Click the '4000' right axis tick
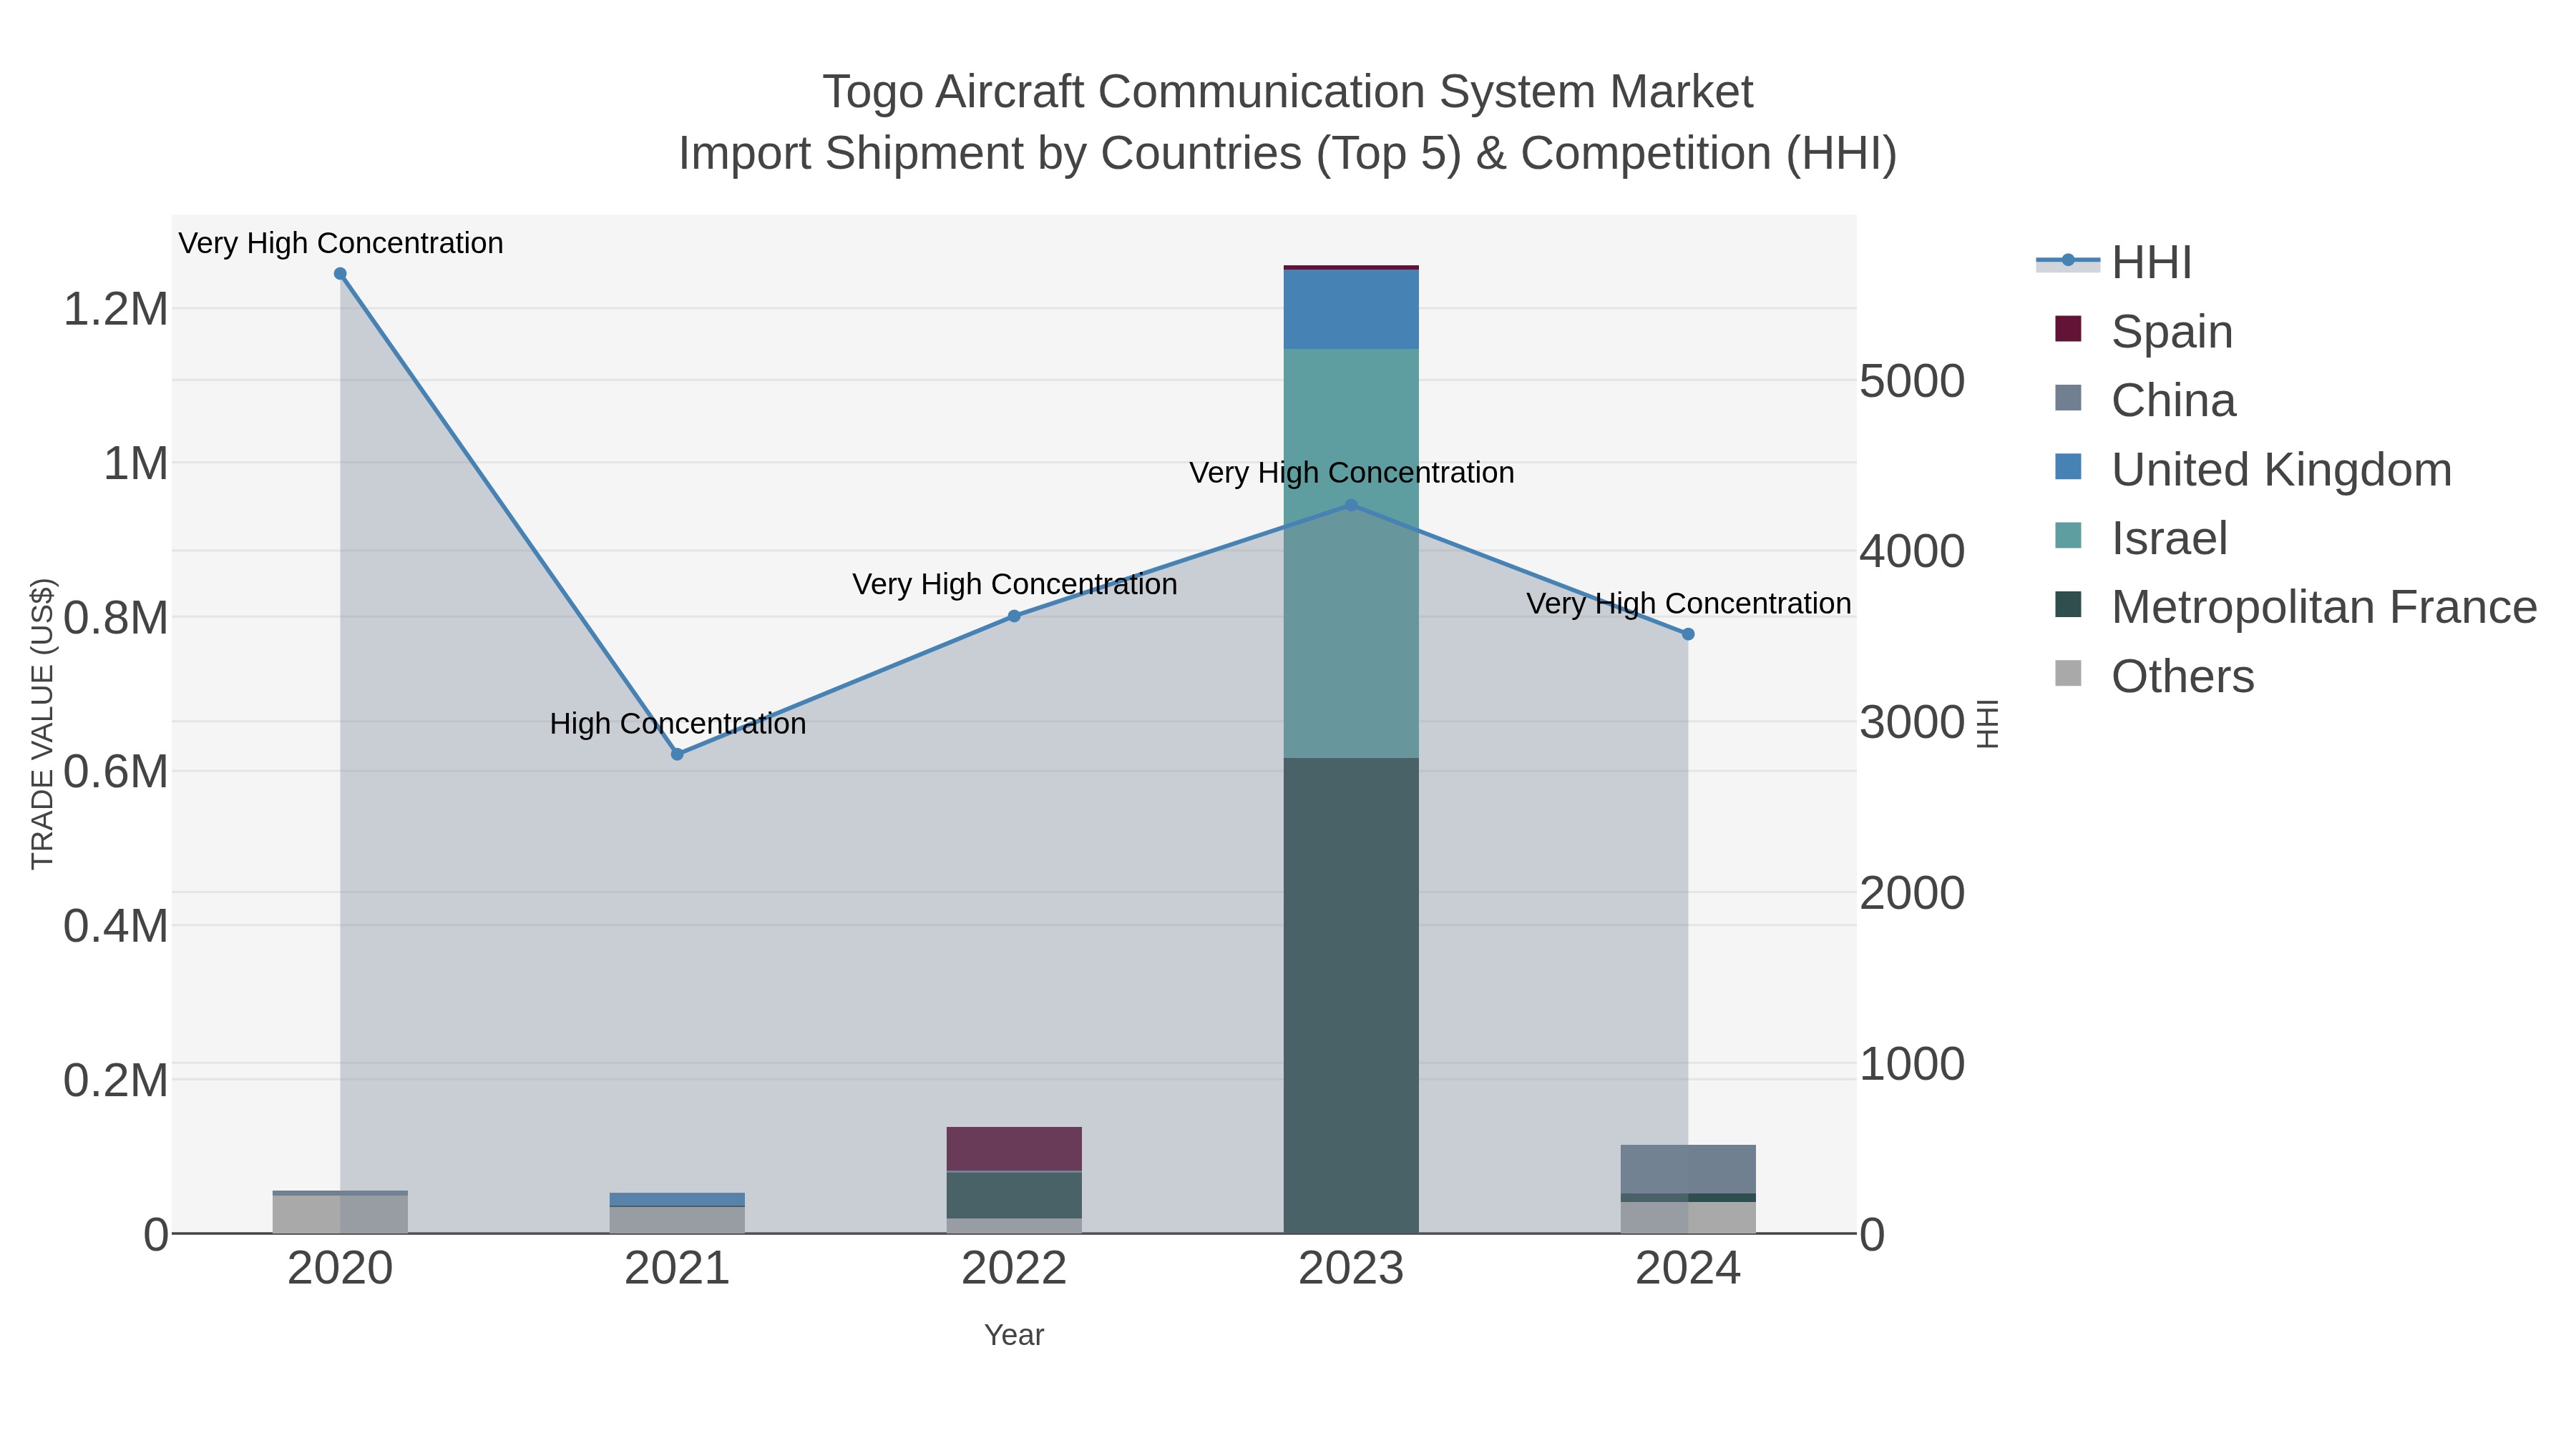 (x=1912, y=551)
